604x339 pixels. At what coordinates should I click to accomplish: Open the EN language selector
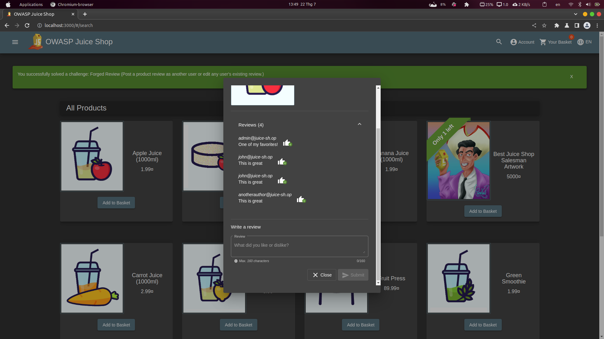pyautogui.click(x=584, y=42)
